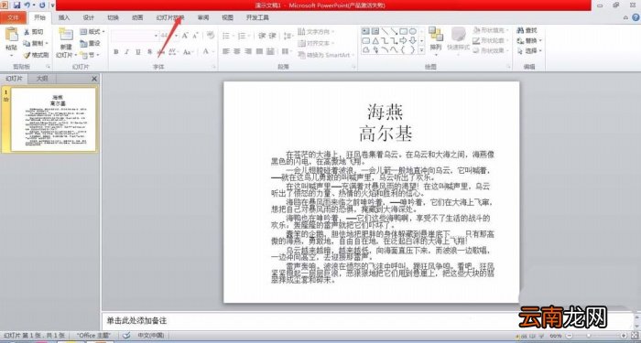The width and height of the screenshot is (641, 343).
Task: Open the 版式 (Layout) dropdown
Action: 92,32
